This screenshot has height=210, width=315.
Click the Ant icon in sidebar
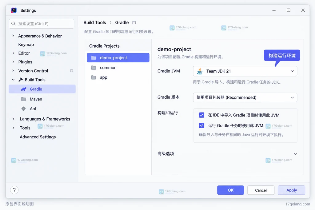click(23, 109)
